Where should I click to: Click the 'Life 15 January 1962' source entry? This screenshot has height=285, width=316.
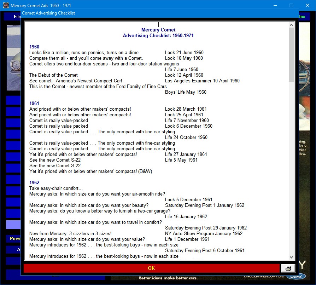[x=186, y=216]
